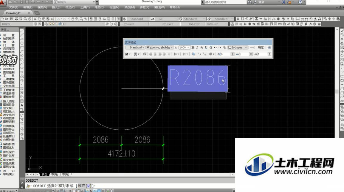Viewport: 344px width, 192px height.
Task: Open the 视图(V) menu
Action: tap(42, 7)
